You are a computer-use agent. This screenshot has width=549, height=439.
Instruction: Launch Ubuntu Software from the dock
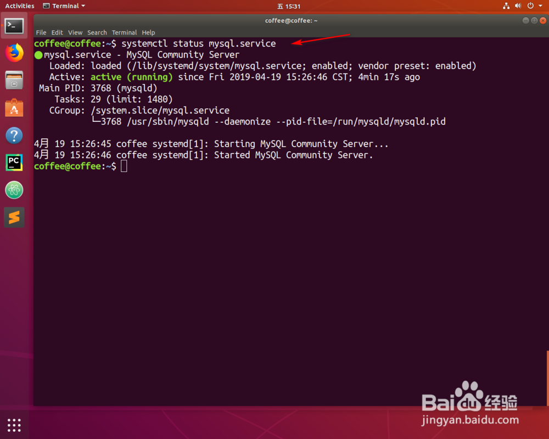pos(14,108)
